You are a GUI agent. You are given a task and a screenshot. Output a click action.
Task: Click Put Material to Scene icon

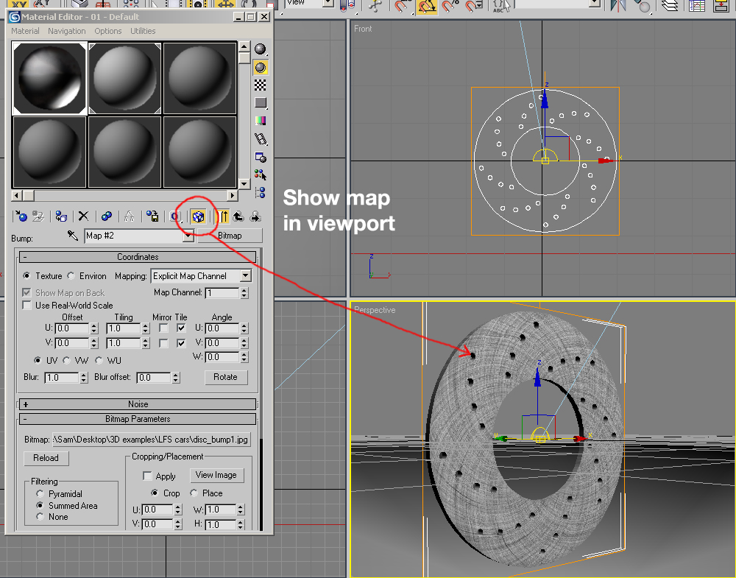(38, 216)
